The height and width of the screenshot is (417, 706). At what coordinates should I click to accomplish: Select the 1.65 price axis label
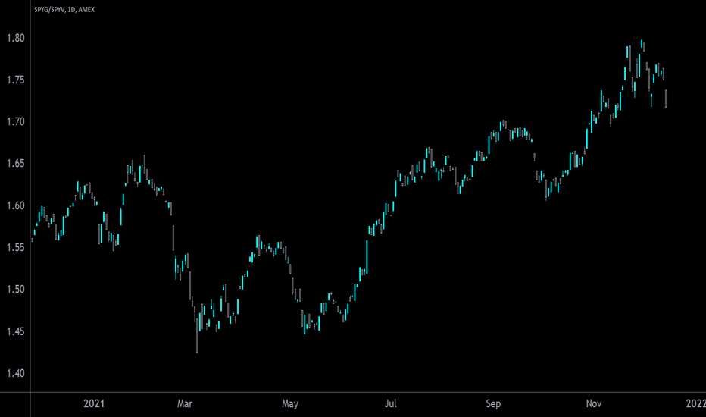[x=15, y=164]
